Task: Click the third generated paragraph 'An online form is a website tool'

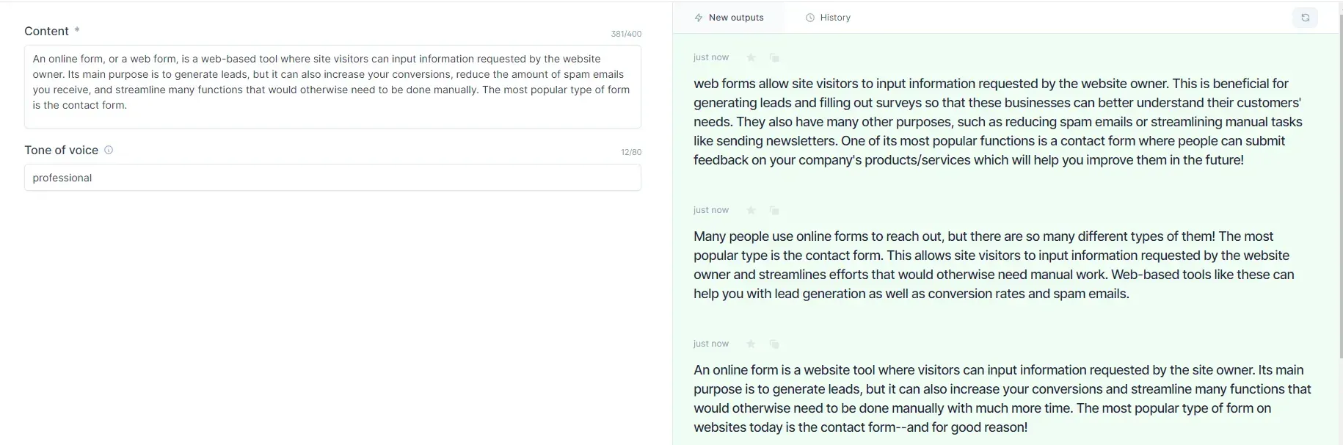Action: [1002, 399]
